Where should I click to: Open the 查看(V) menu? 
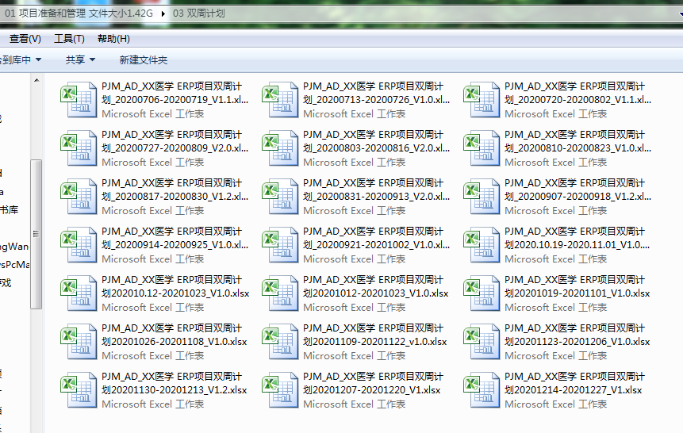click(25, 39)
